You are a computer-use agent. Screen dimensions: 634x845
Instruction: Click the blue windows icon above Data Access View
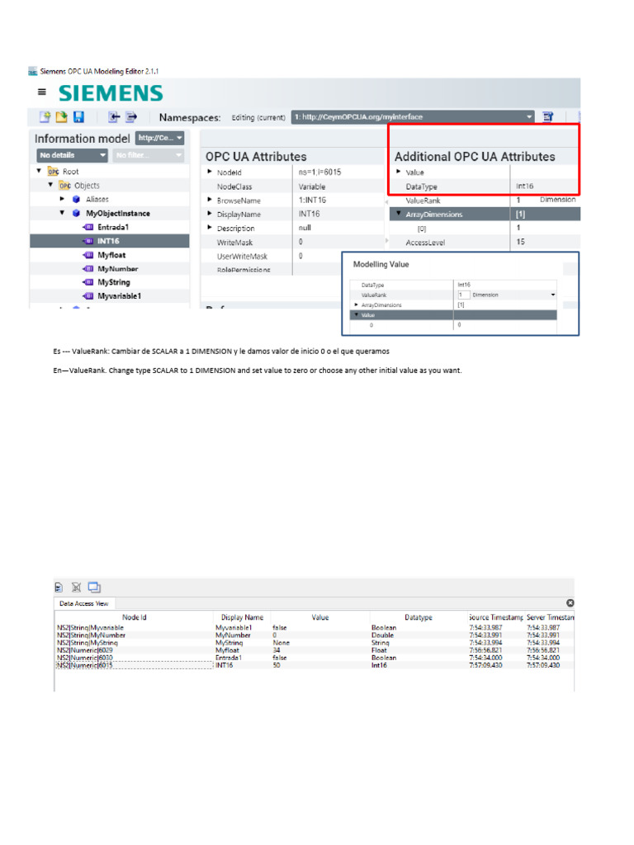[94, 588]
